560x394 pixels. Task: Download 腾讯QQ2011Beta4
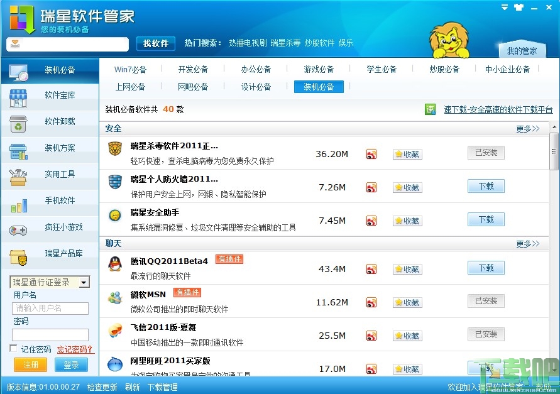point(486,268)
